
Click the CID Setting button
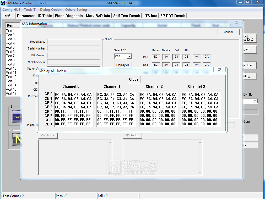click(x=132, y=135)
